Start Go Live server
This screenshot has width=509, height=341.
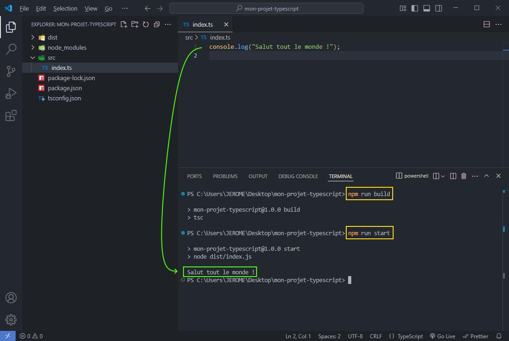point(442,336)
